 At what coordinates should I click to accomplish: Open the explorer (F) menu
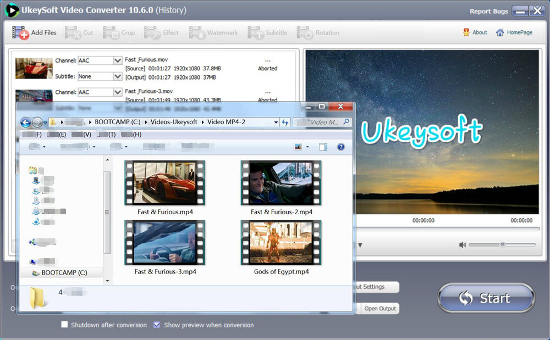click(32, 135)
